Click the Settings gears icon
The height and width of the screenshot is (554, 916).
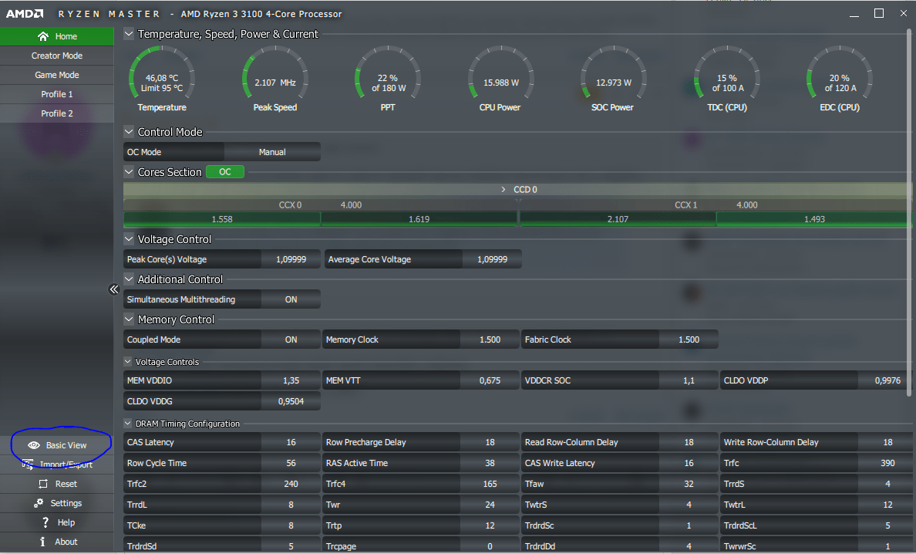(39, 503)
